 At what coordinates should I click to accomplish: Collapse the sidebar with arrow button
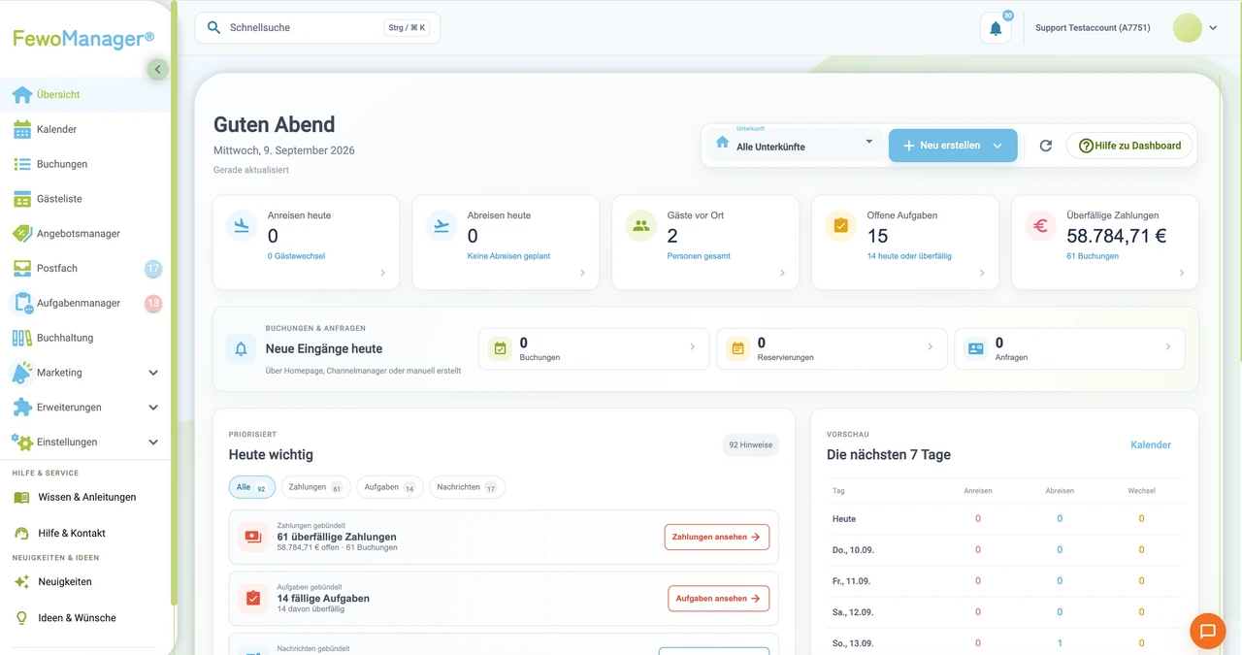point(158,69)
